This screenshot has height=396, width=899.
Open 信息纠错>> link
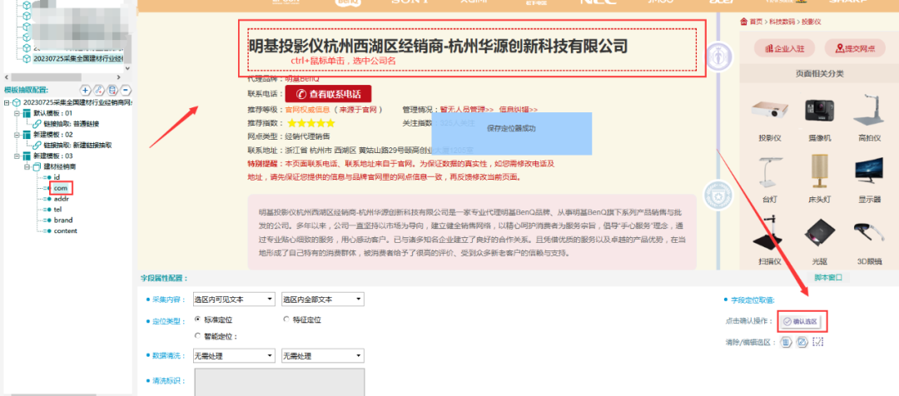(519, 109)
